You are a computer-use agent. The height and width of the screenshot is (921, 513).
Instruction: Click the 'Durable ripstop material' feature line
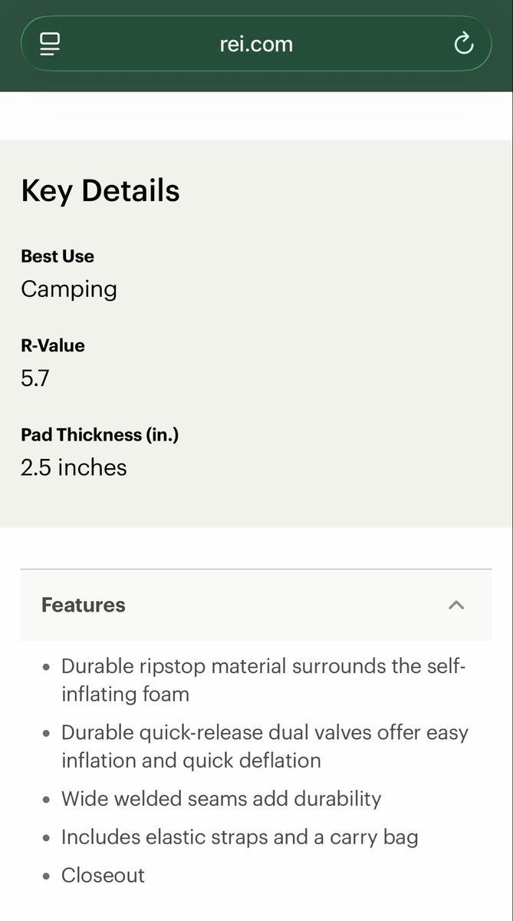tap(263, 666)
